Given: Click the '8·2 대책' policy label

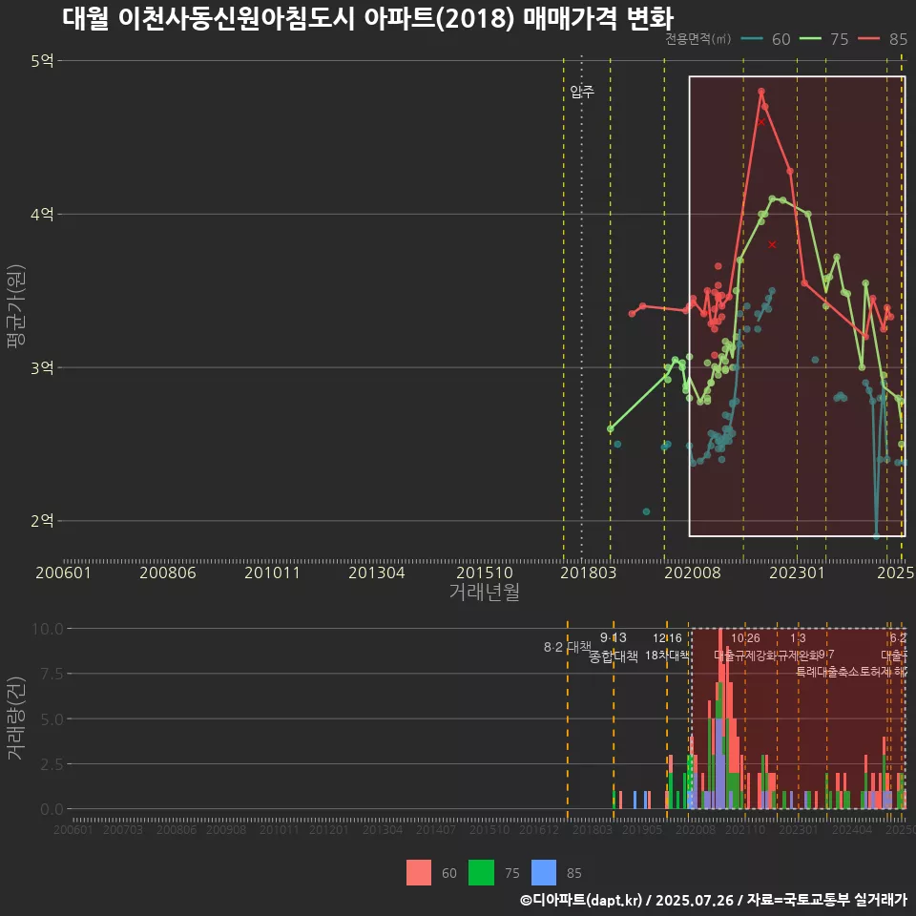Looking at the screenshot, I should coord(568,647).
